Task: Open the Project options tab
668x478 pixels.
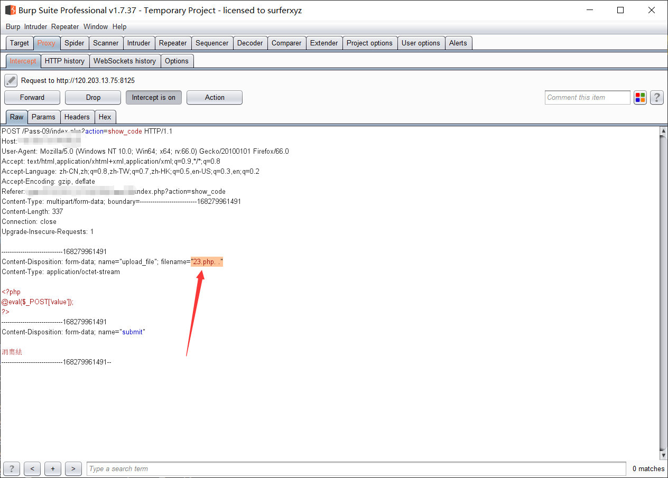Action: tap(369, 43)
